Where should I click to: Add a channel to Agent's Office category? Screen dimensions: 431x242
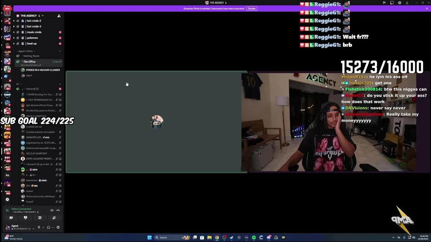(60, 51)
